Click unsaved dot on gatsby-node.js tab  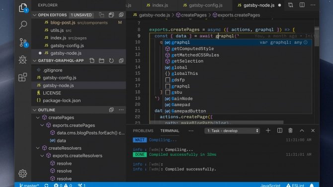pos(280,5)
